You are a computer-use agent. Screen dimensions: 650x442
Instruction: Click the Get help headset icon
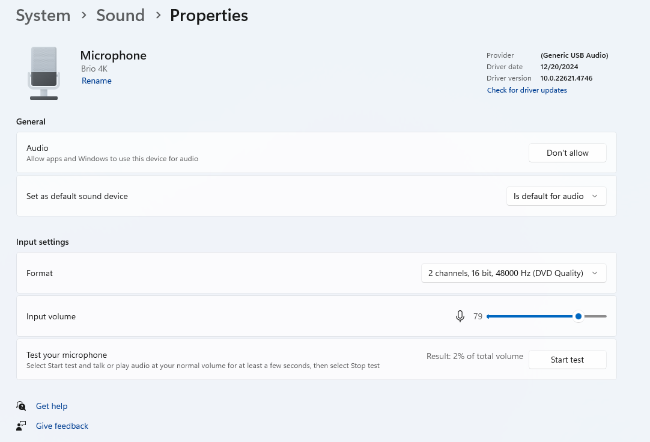point(22,406)
